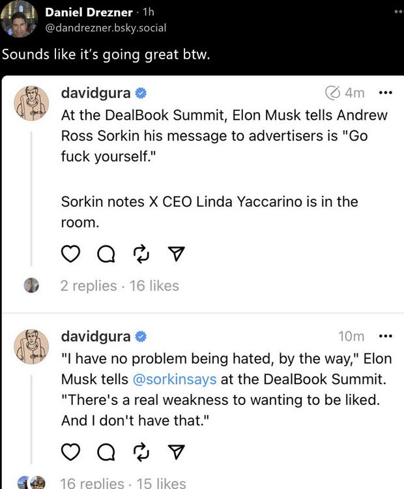View "2 replies · 16 likes" details
This screenshot has height=489, width=404.
click(x=119, y=286)
